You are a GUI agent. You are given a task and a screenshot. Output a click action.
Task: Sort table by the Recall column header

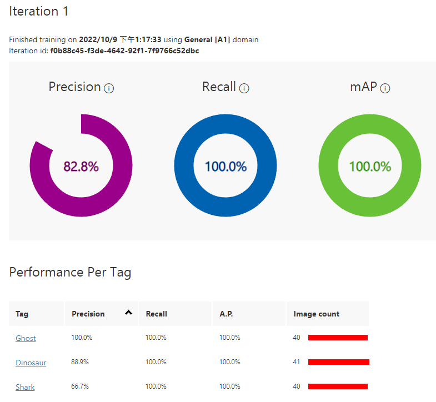[175, 314]
